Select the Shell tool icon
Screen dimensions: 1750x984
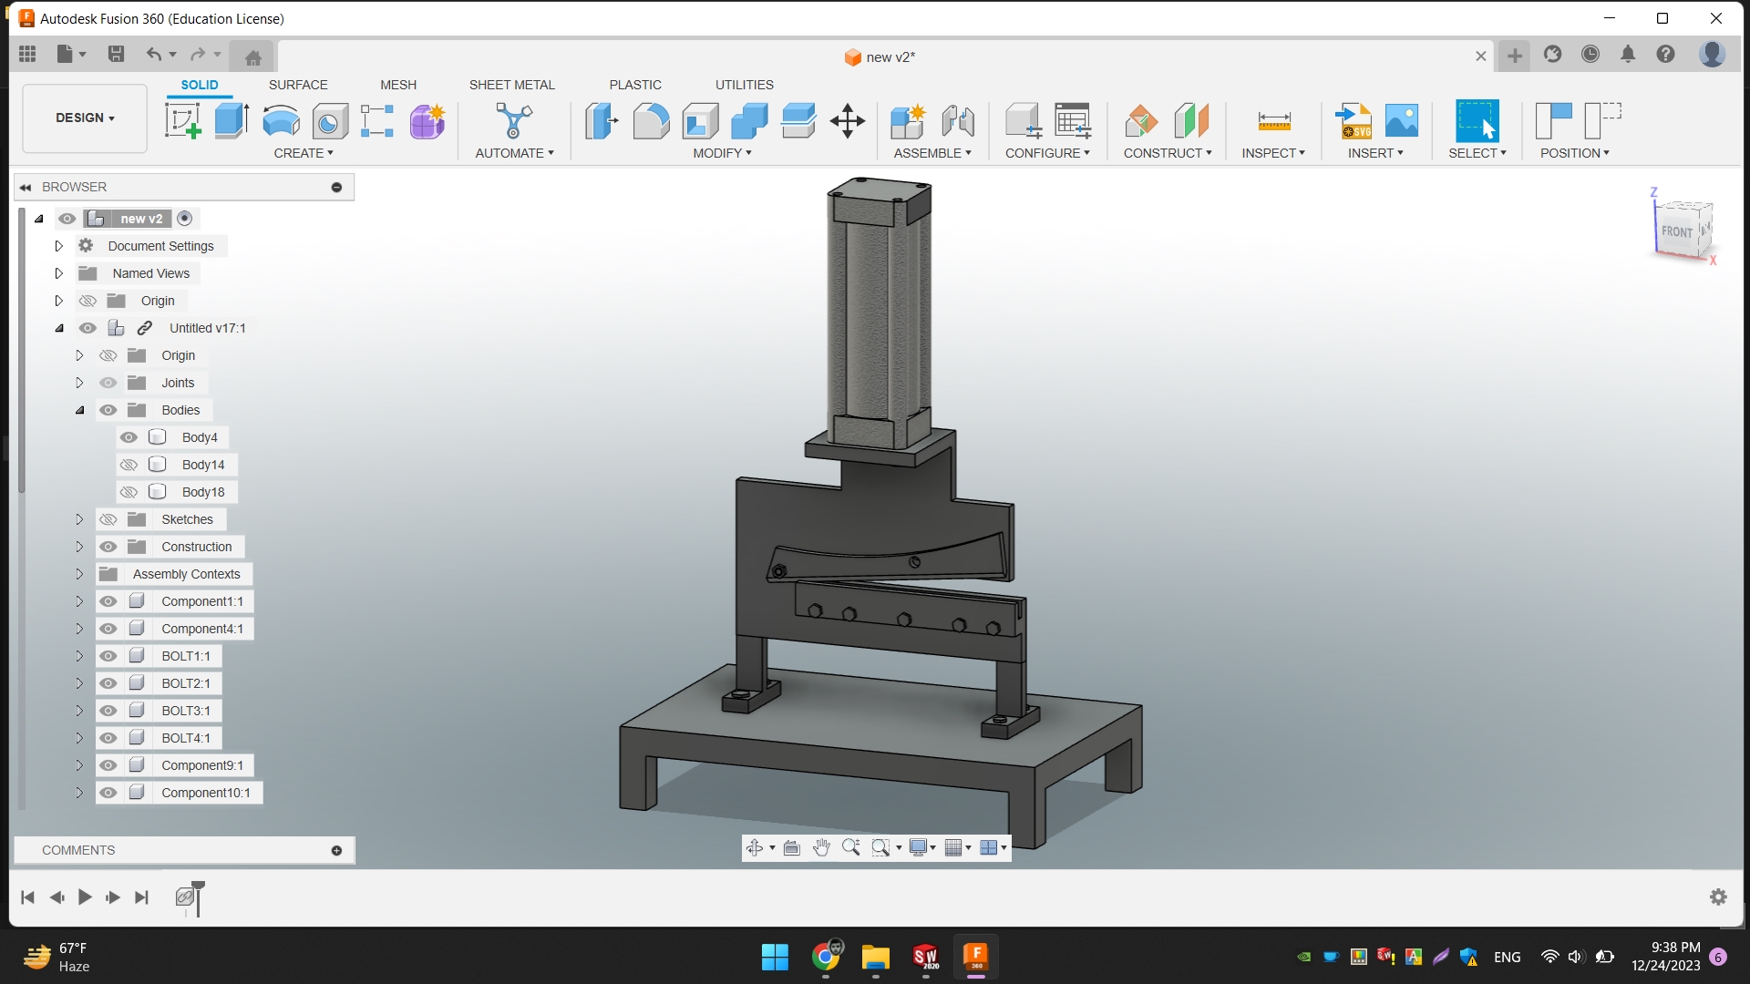tap(700, 120)
